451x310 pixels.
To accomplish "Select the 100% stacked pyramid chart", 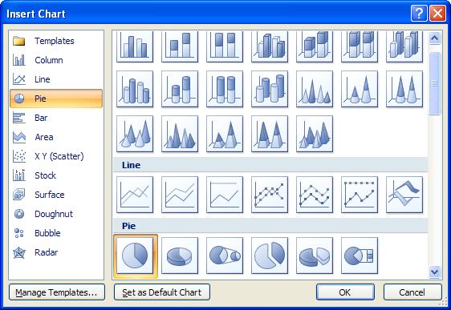I will pyautogui.click(x=270, y=134).
